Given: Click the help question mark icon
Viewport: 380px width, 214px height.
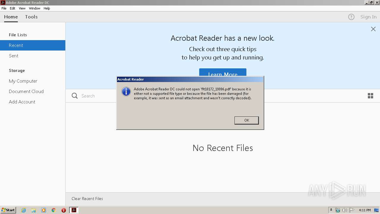Looking at the screenshot, I should point(351,17).
